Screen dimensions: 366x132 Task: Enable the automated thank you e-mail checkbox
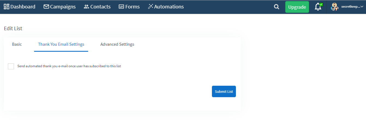(x=11, y=66)
